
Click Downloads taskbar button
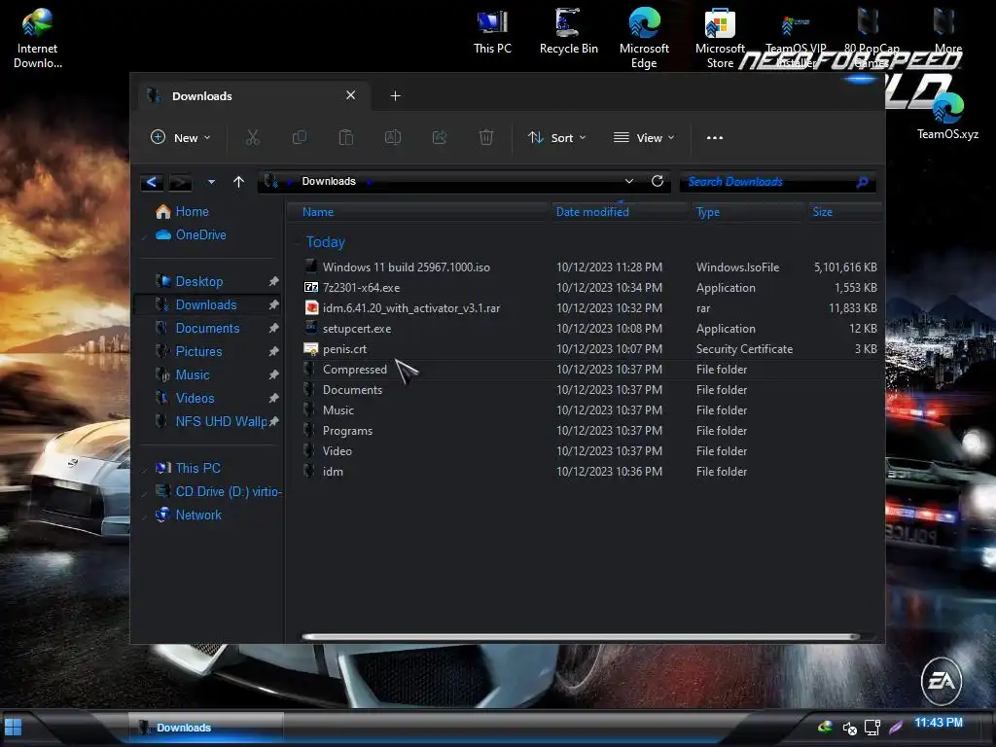point(206,728)
